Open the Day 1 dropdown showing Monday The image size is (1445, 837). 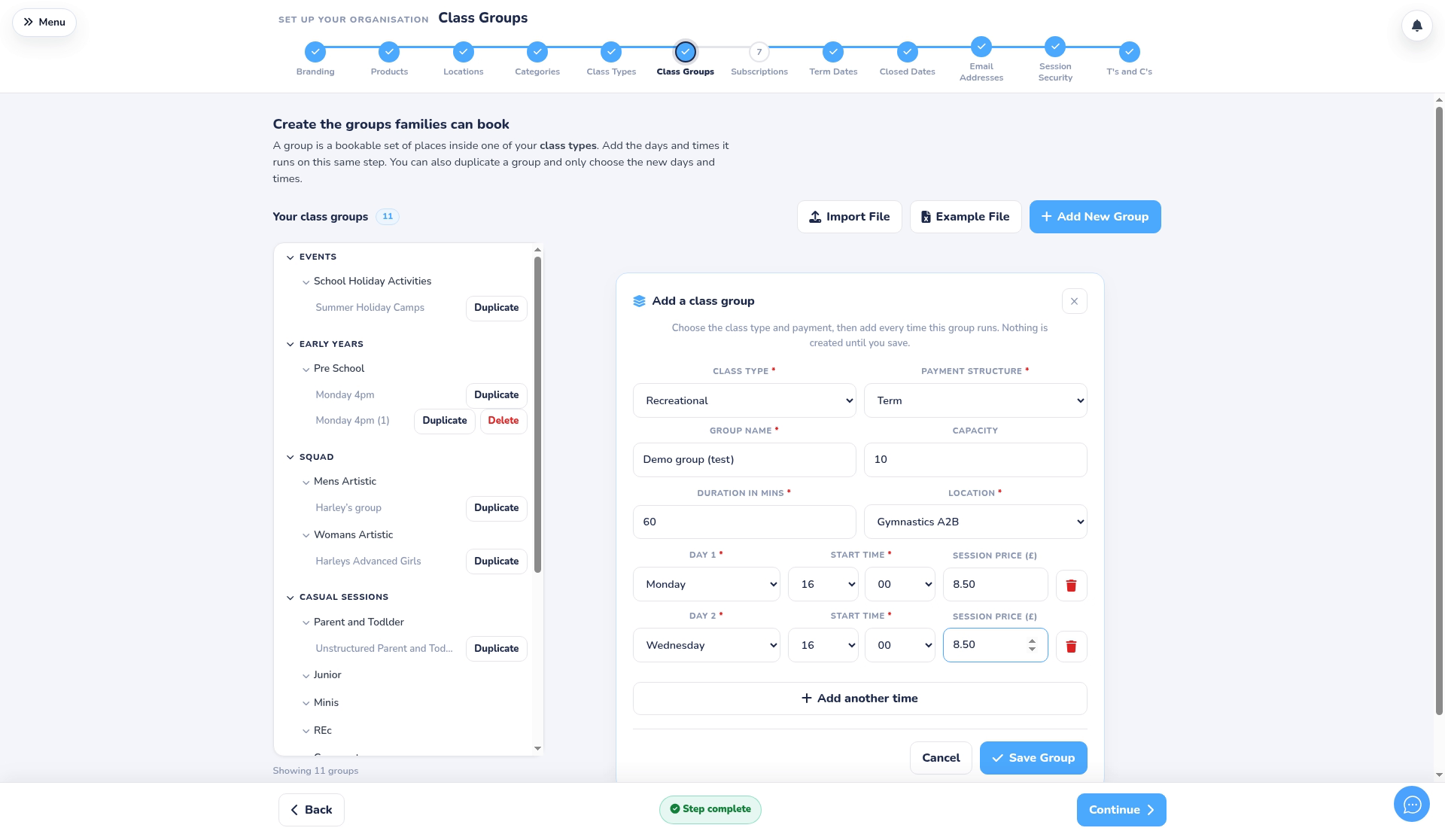click(707, 584)
